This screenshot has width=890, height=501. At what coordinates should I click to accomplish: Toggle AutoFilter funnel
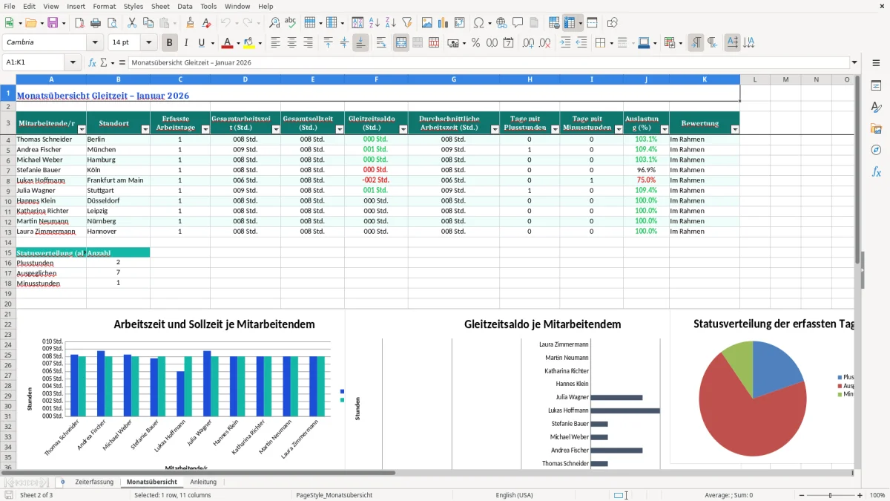[x=406, y=23]
